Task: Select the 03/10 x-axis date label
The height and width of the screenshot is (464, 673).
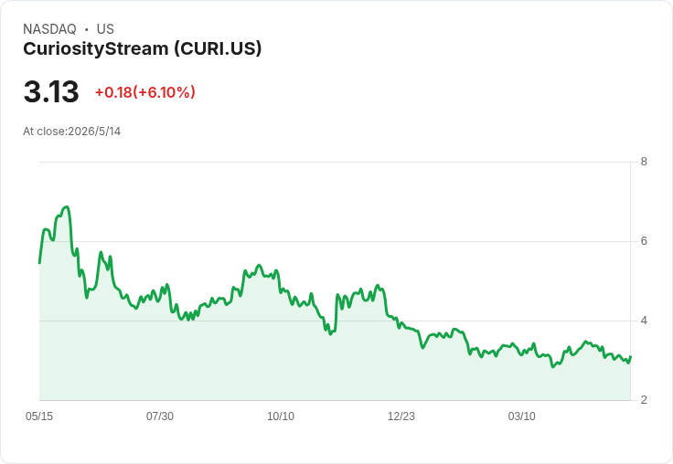Action: [x=522, y=416]
